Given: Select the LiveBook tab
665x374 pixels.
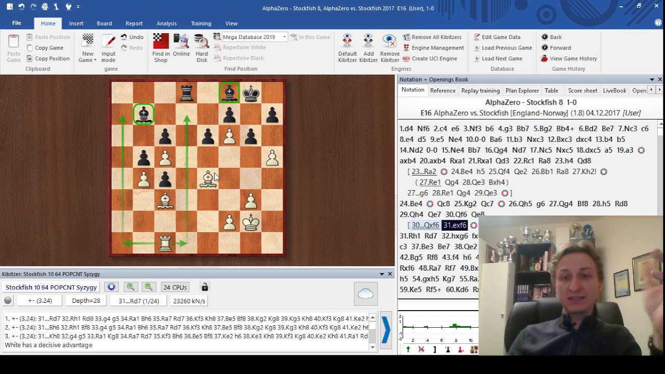Looking at the screenshot, I should point(615,90).
